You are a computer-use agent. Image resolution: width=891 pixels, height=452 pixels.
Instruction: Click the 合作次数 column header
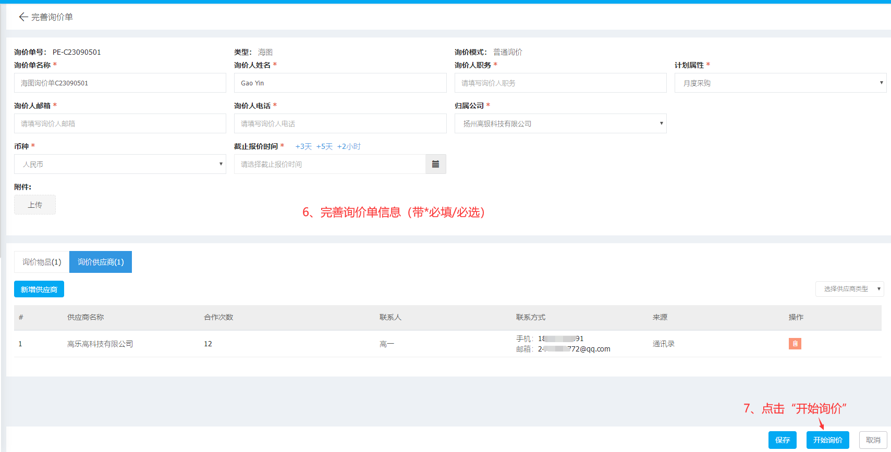[x=218, y=317]
